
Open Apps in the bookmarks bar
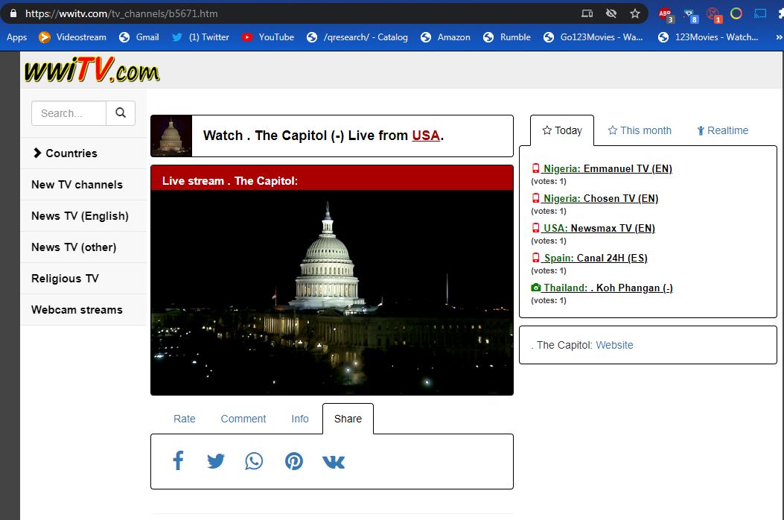pos(16,37)
